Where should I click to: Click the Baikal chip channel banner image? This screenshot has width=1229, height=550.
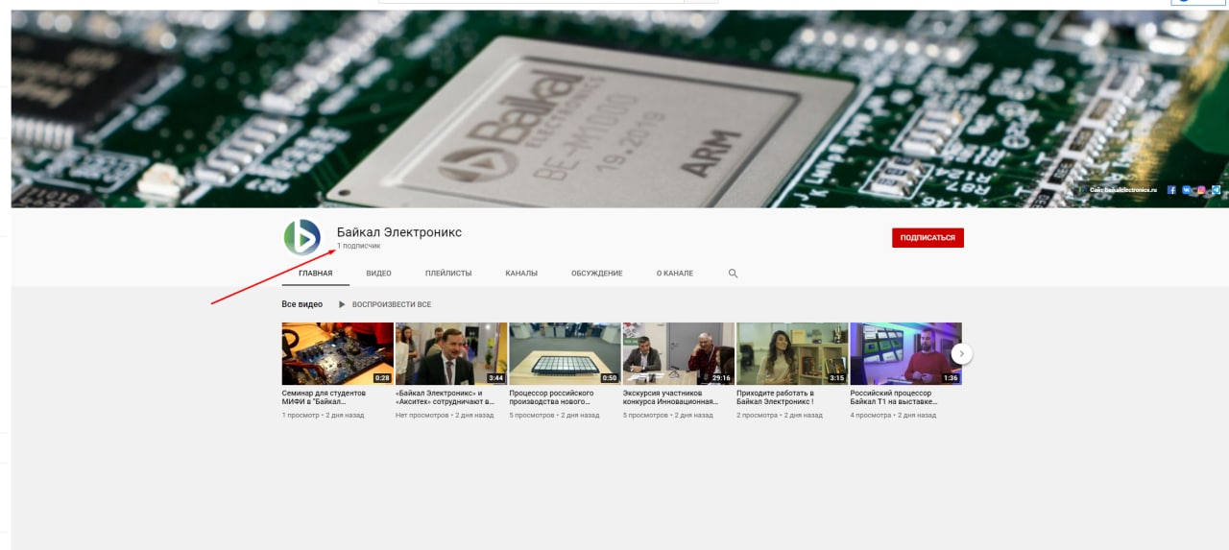[619, 108]
